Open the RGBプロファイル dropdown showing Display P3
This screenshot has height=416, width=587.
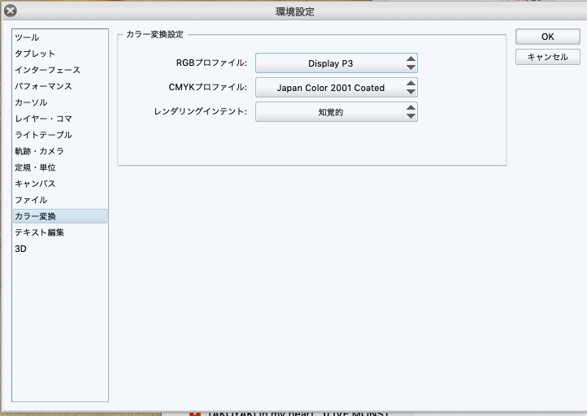[336, 63]
